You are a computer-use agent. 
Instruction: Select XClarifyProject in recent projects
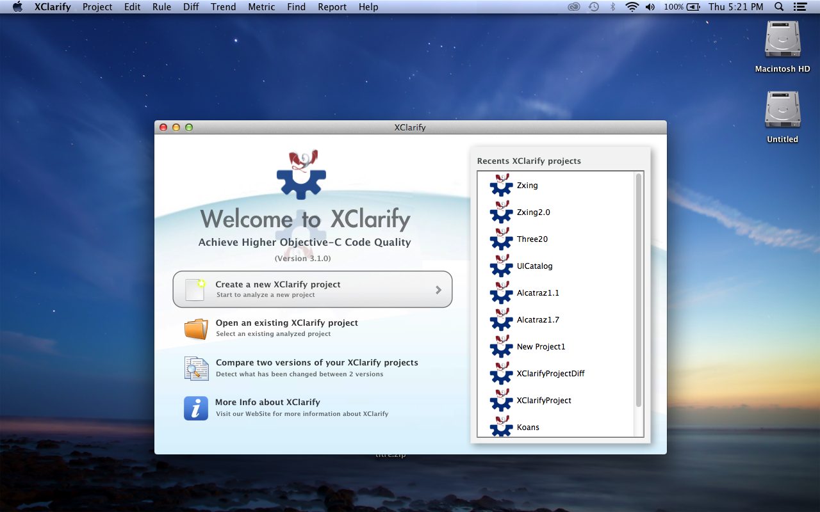coord(544,401)
